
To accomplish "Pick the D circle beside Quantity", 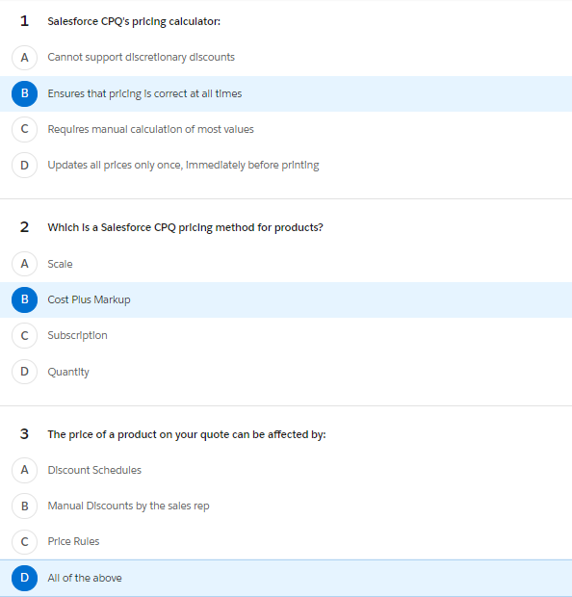I will 24,372.
